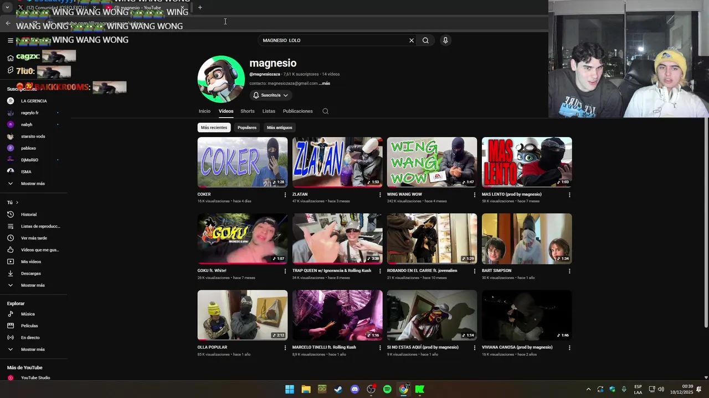The height and width of the screenshot is (398, 709).
Task: Go back with the browser back arrow
Action: (x=8, y=23)
